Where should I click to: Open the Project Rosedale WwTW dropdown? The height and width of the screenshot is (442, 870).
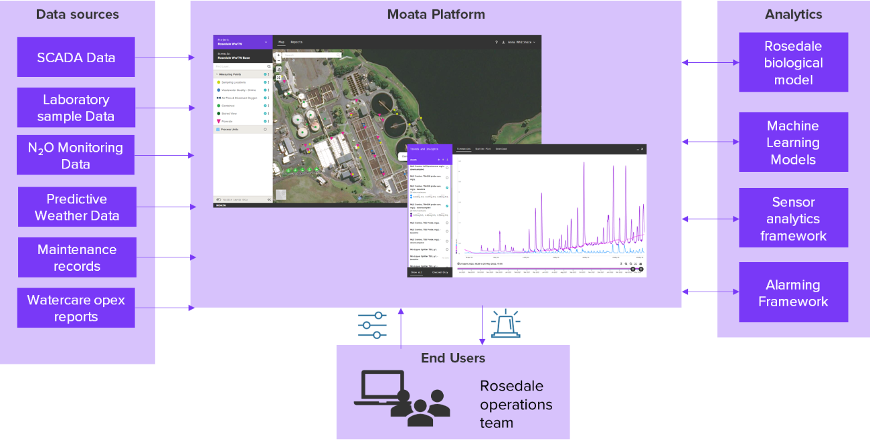266,42
